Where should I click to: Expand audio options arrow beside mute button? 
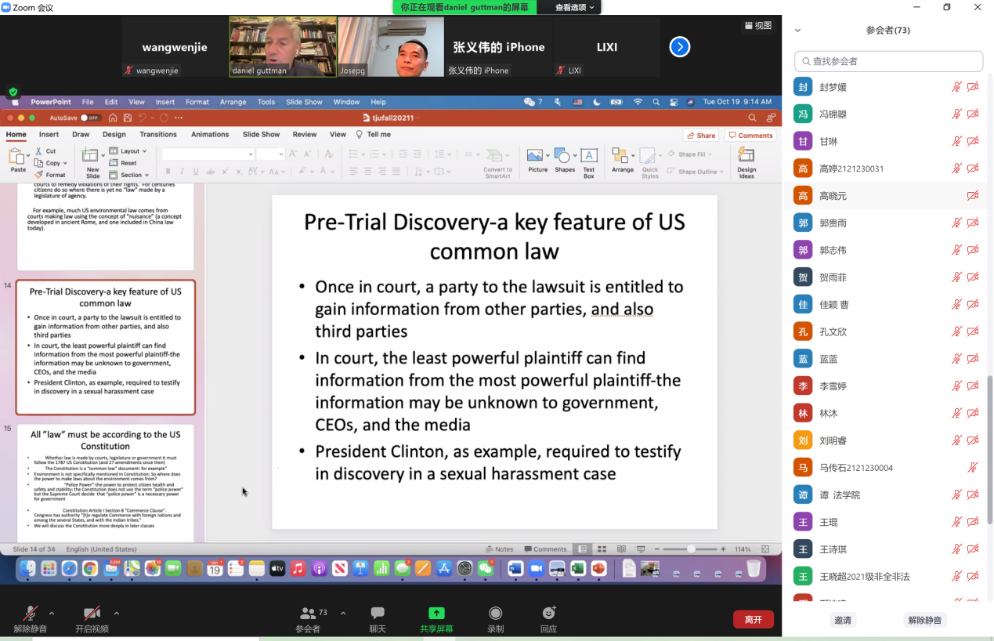[x=52, y=614]
